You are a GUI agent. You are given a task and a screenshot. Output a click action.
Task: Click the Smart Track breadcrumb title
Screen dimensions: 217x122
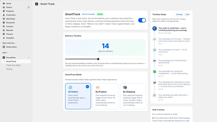47,4
